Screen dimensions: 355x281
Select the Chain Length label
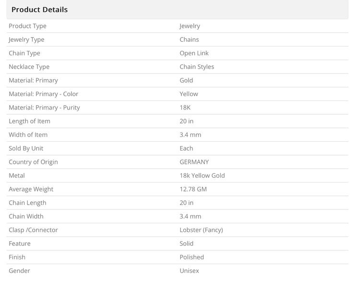click(x=27, y=203)
